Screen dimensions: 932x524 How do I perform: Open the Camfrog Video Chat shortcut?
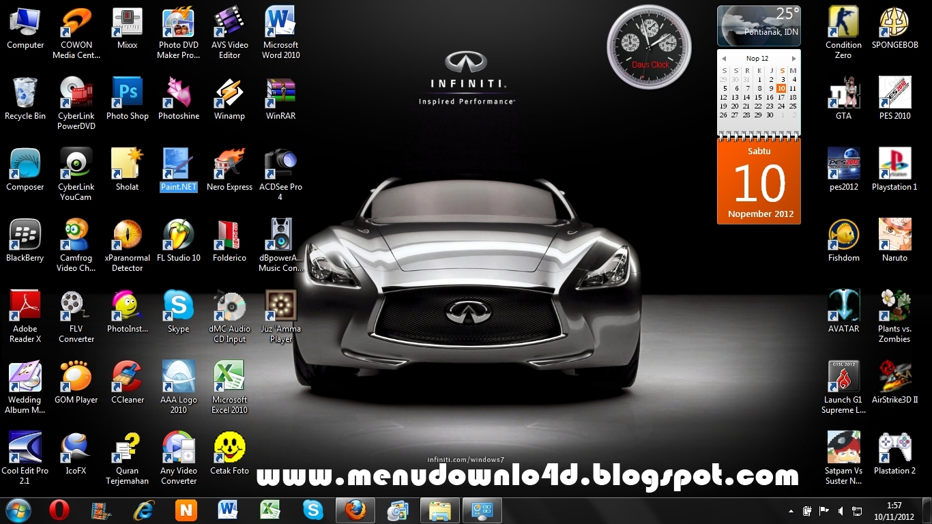click(76, 246)
